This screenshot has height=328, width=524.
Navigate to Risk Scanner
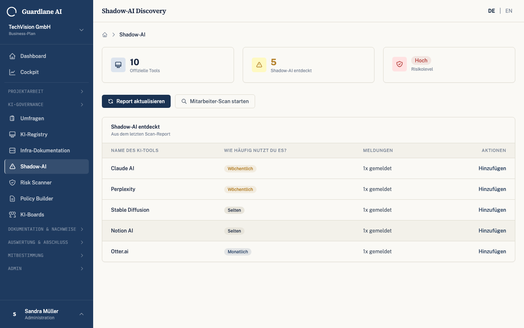(x=47, y=183)
